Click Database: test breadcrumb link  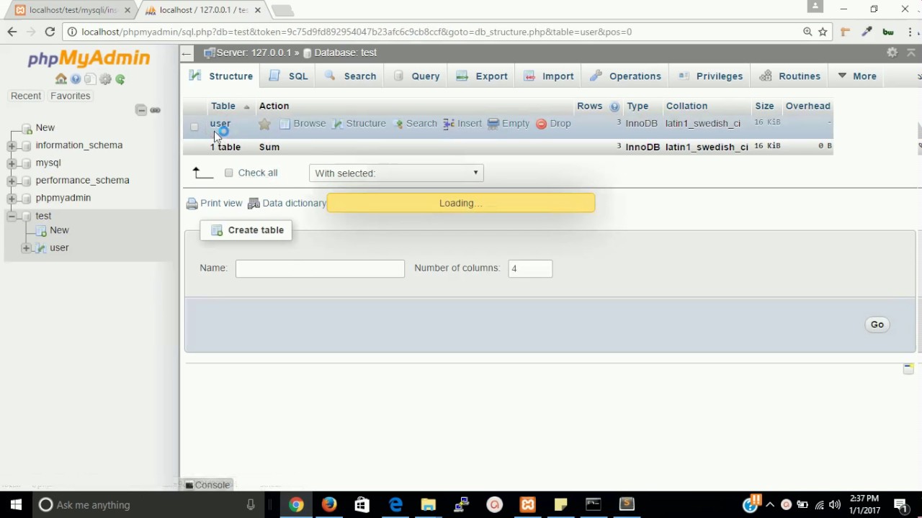[345, 53]
